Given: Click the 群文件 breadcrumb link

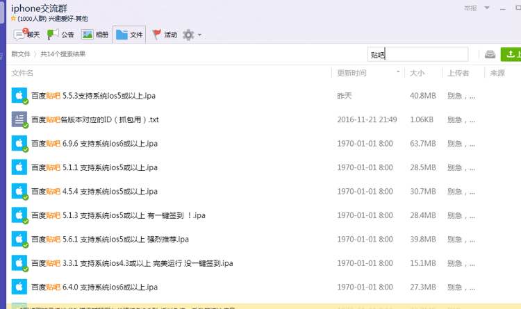Looking at the screenshot, I should pos(21,54).
